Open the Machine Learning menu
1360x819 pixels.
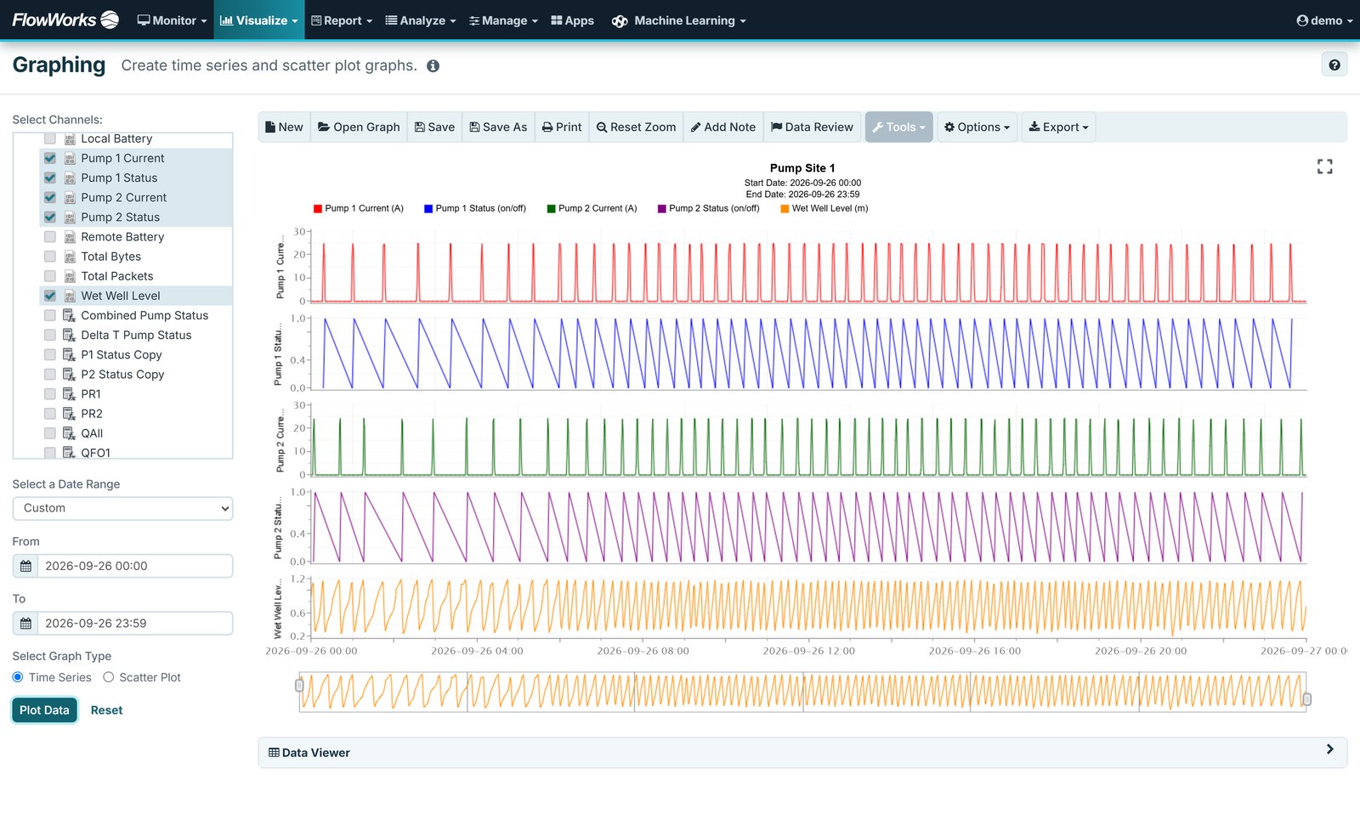(x=678, y=20)
